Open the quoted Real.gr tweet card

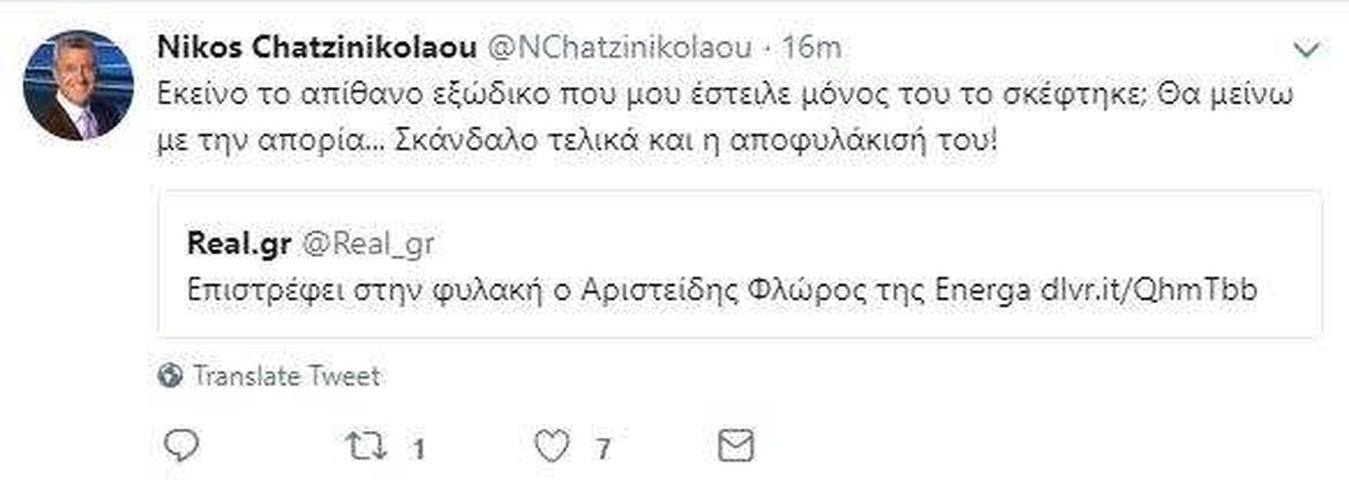pos(740,264)
